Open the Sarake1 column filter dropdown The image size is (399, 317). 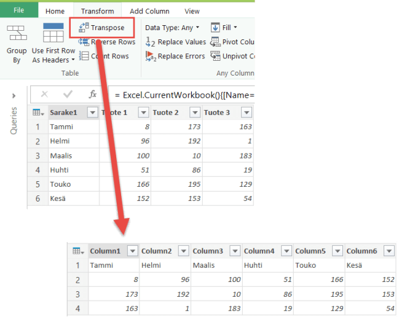[92, 112]
